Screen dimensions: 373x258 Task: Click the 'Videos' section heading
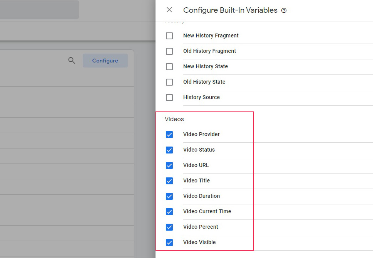(x=174, y=119)
